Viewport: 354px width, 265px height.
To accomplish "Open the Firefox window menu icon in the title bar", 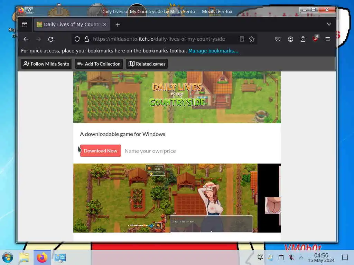I will 21,10.
